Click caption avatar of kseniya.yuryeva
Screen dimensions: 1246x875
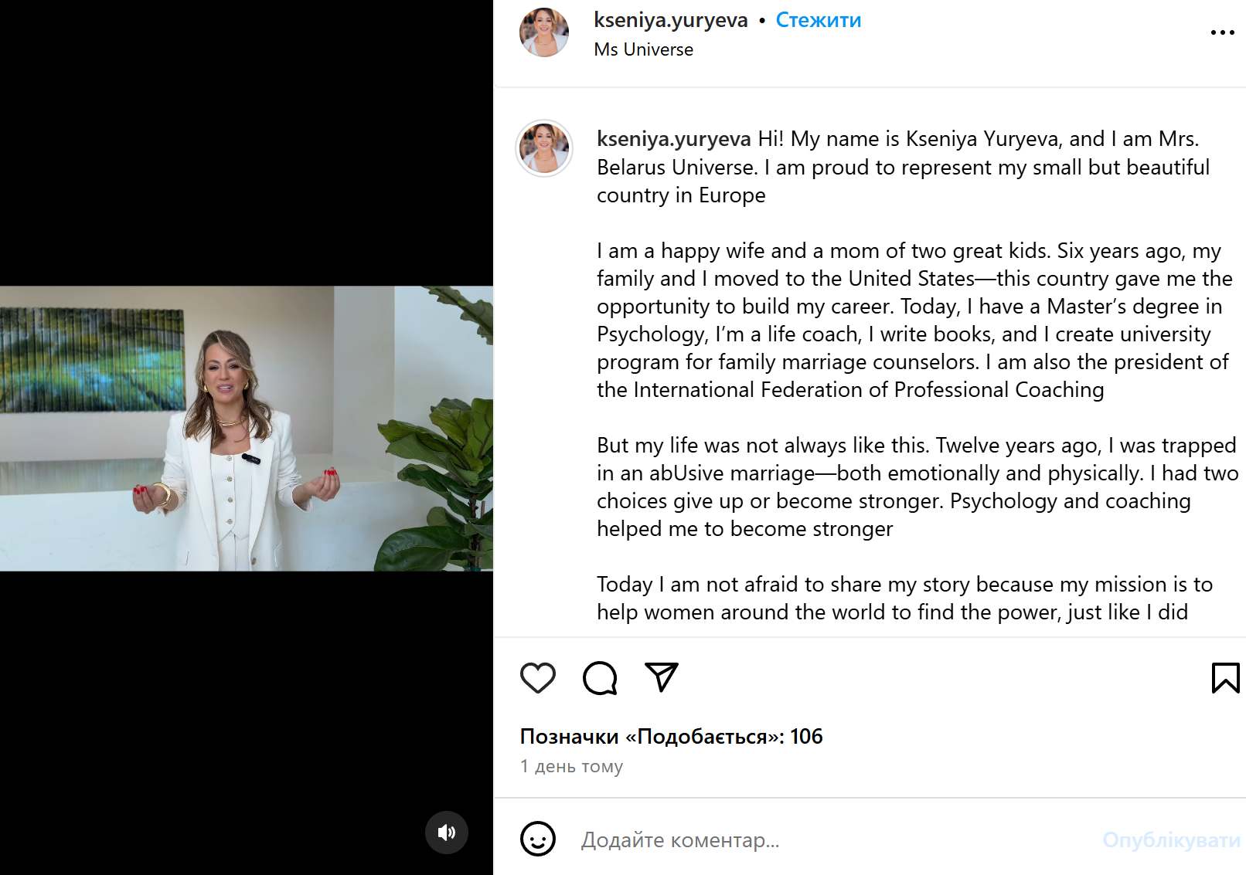point(544,148)
